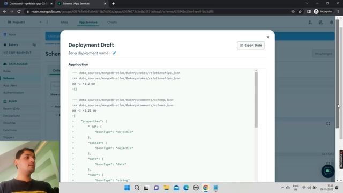Open the Project 0 dropdown

(24, 22)
